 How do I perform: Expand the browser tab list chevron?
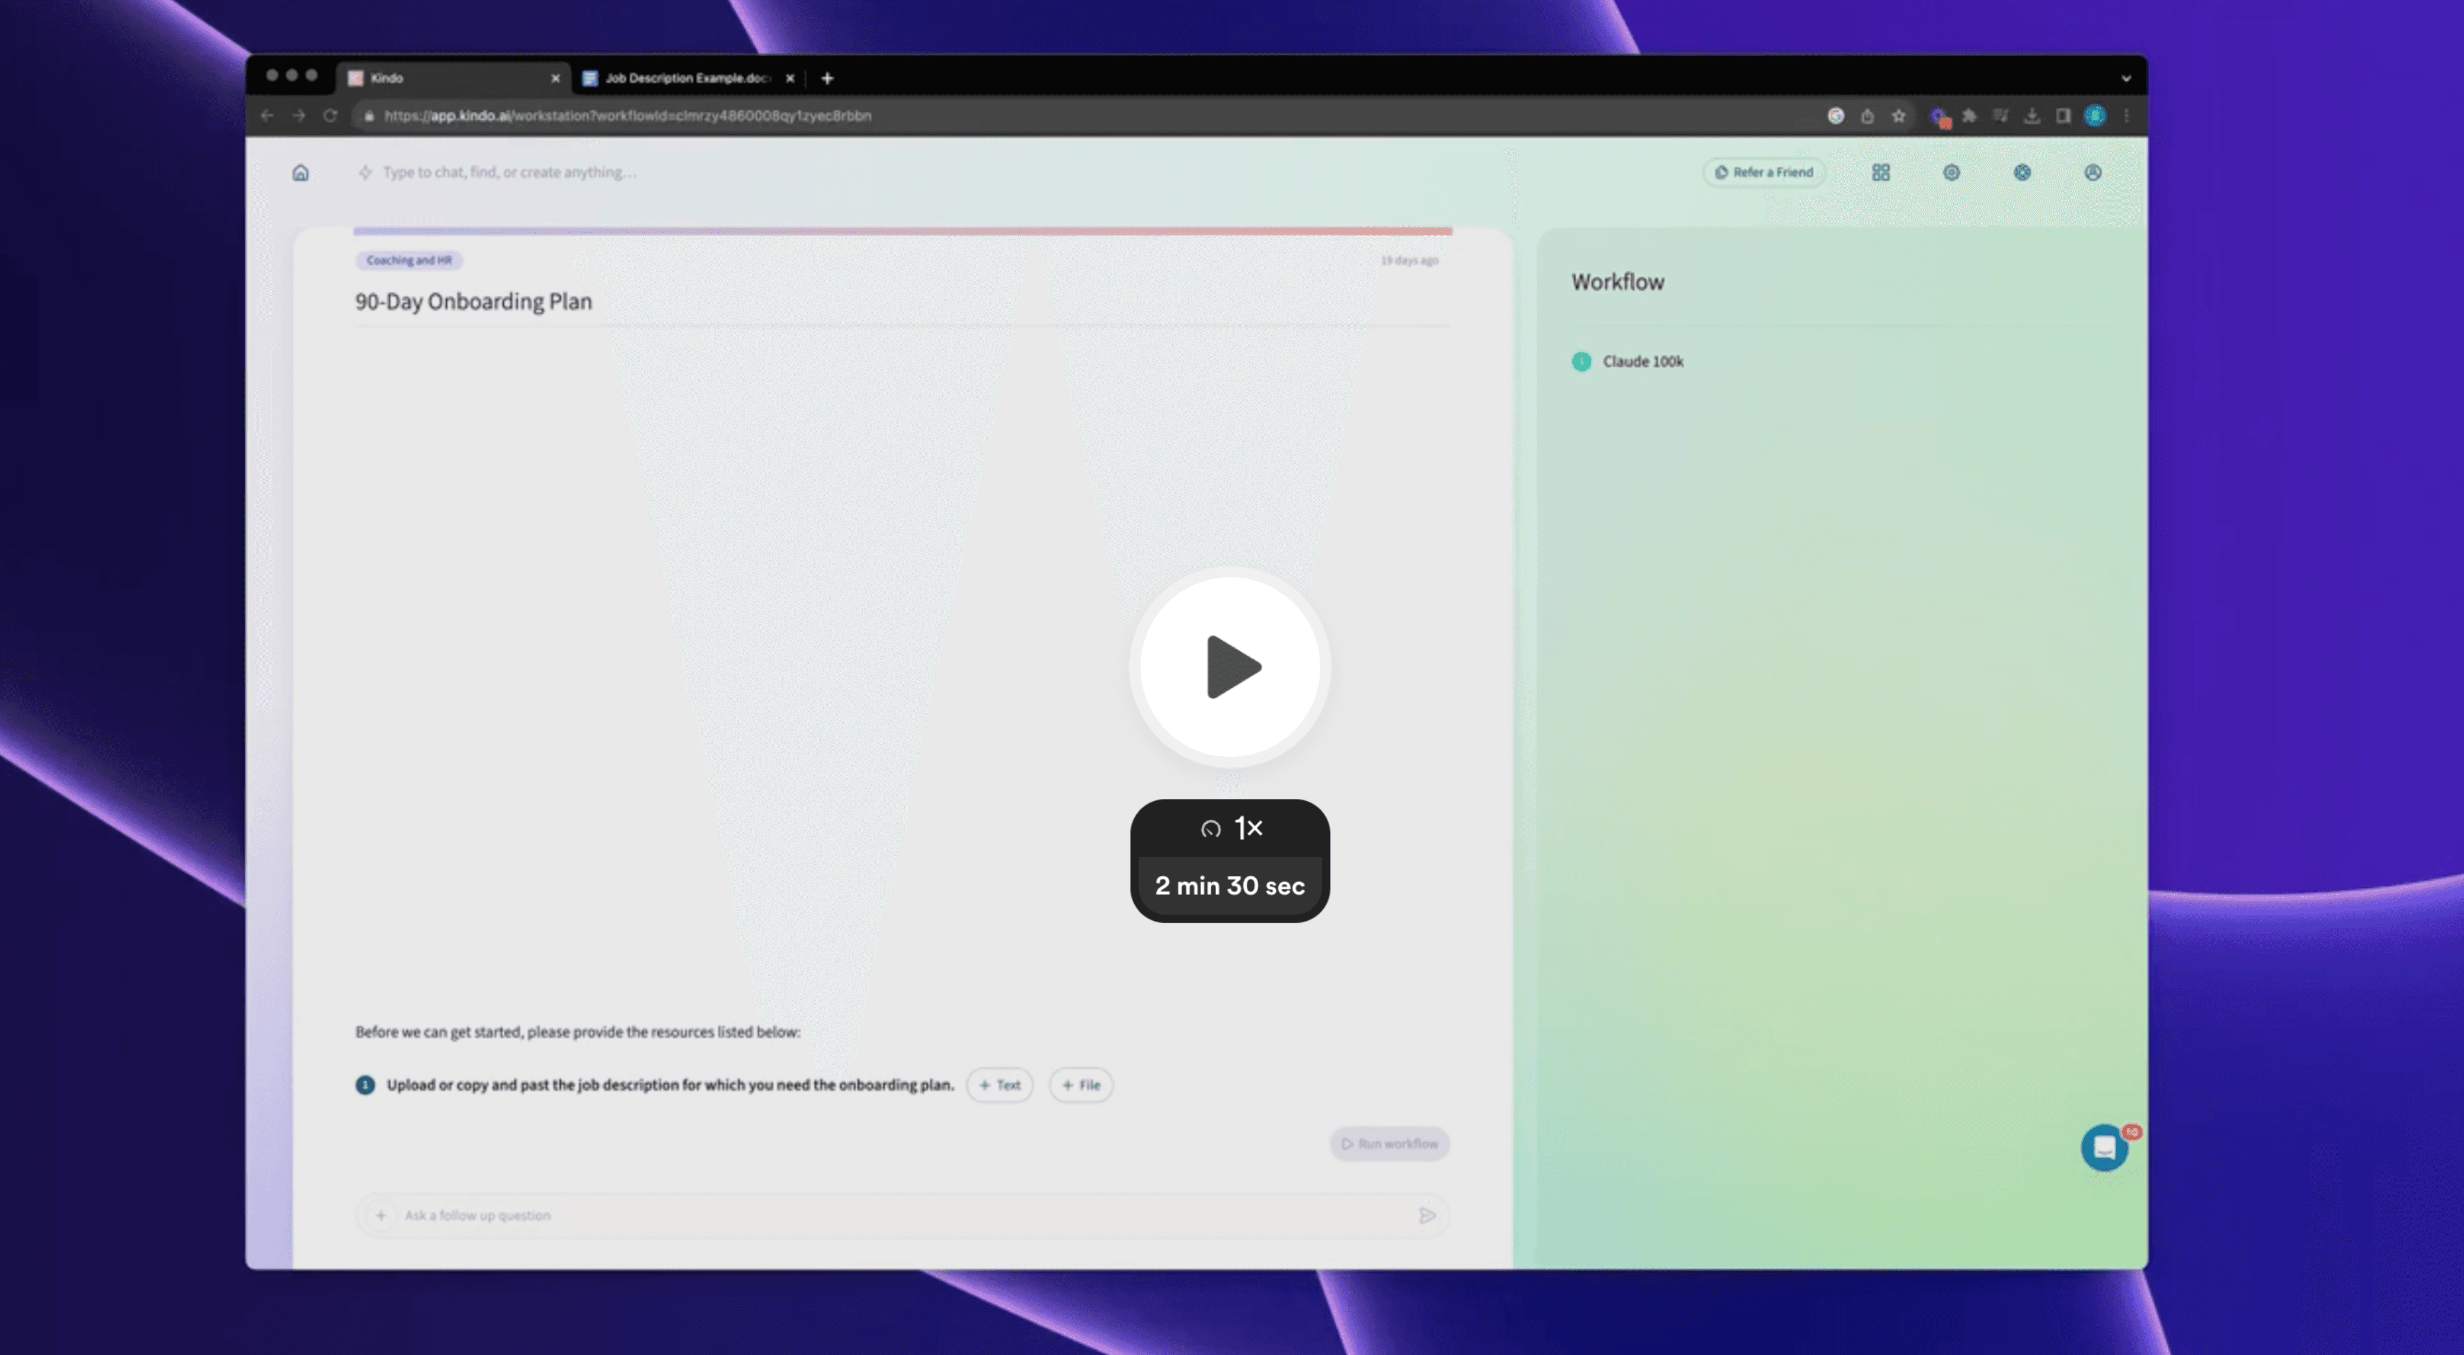(2126, 78)
